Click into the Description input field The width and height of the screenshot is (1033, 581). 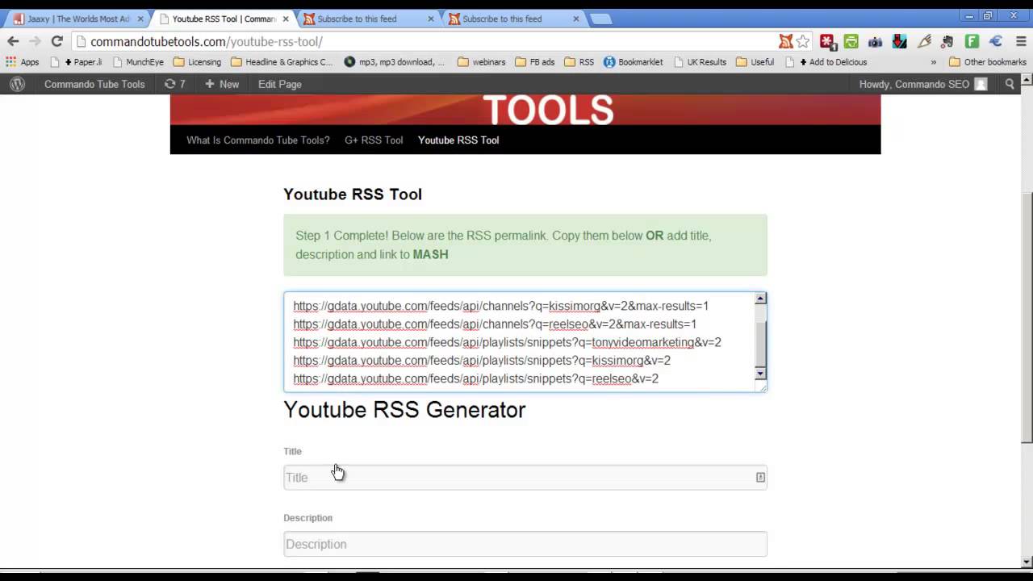525,544
